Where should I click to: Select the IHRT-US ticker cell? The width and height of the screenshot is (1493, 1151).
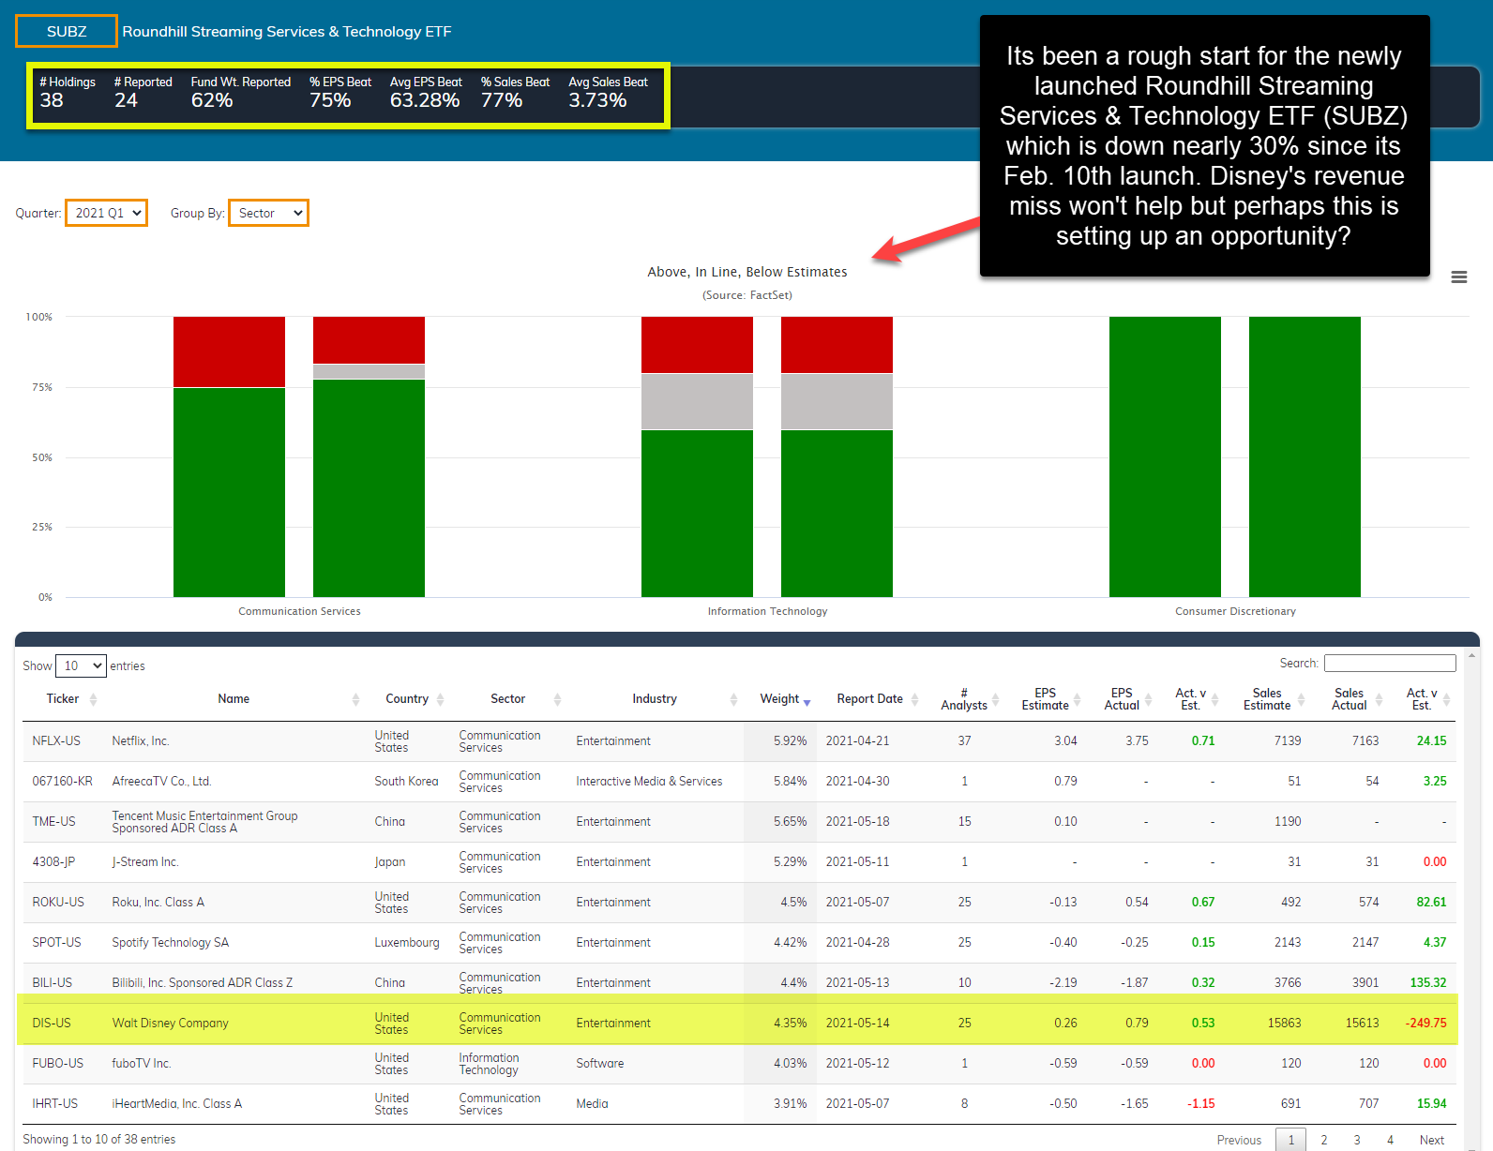tap(55, 1103)
